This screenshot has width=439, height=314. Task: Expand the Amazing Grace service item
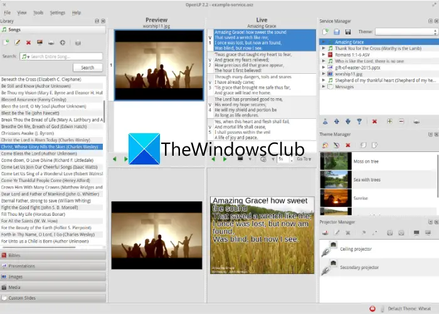[x=324, y=42]
